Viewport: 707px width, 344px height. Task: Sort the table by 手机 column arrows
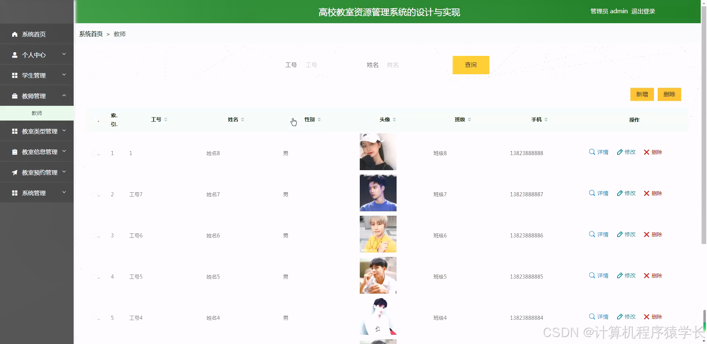point(546,119)
